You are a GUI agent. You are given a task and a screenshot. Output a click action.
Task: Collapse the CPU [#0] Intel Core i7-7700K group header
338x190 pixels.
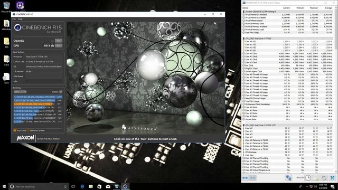point(288,39)
